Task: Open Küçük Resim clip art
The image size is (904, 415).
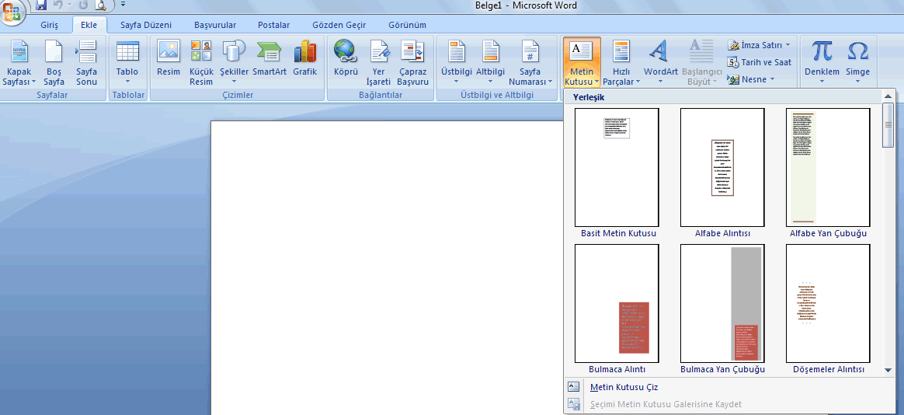Action: click(201, 62)
